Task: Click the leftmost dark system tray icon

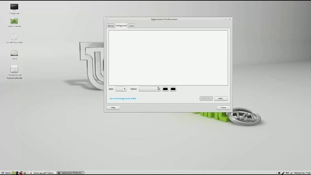Action: coord(279,173)
